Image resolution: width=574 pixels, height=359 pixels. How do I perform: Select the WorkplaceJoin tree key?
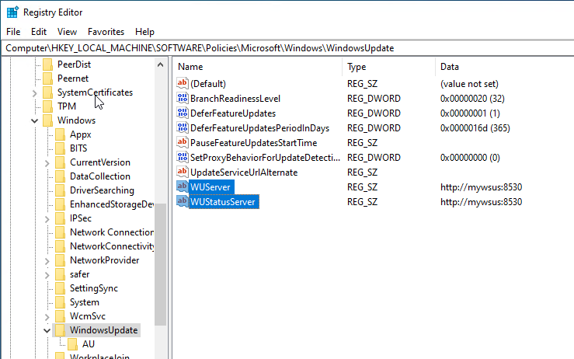point(99,356)
